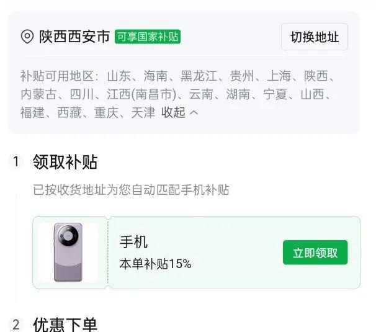Tap the 切换地址 button
The height and width of the screenshot is (332, 376).
[315, 37]
